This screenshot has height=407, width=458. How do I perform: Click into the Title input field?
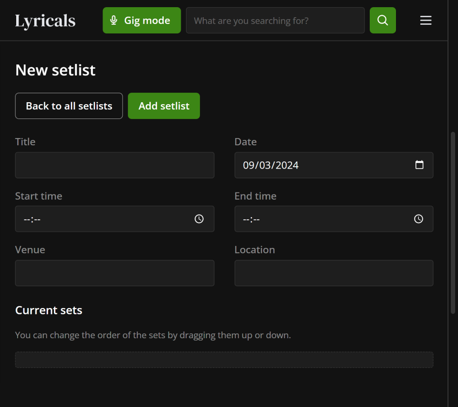tap(114, 165)
